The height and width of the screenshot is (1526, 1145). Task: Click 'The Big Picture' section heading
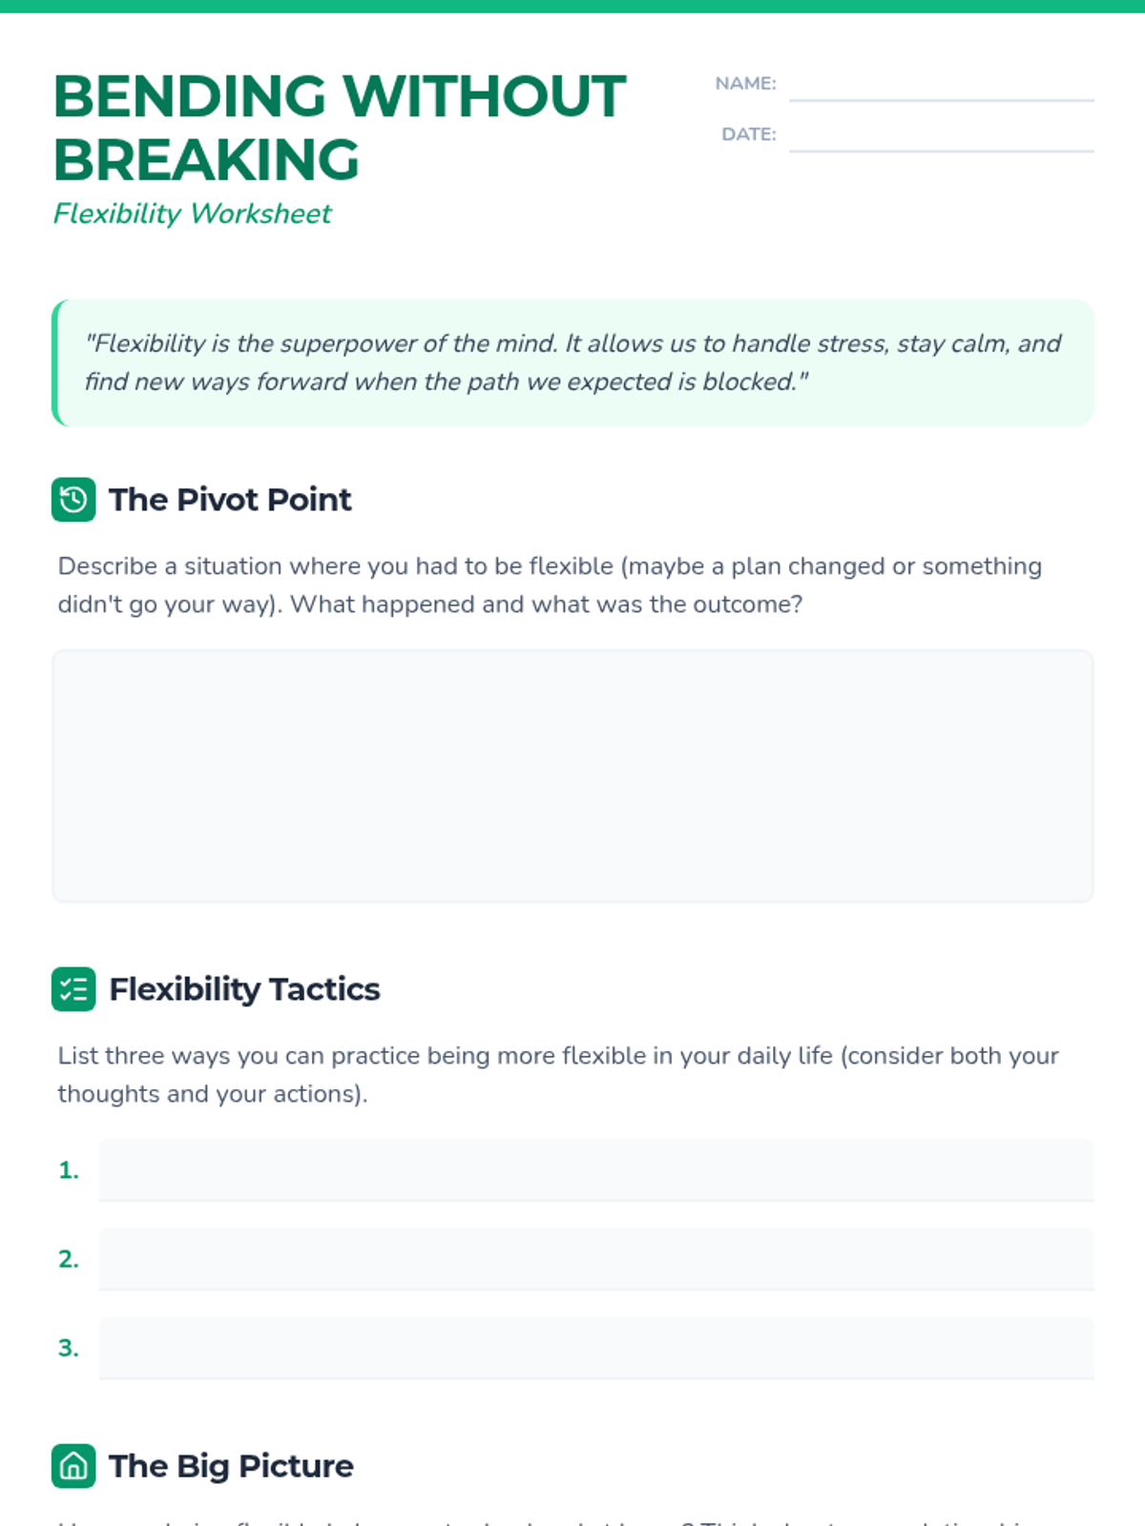[231, 1466]
